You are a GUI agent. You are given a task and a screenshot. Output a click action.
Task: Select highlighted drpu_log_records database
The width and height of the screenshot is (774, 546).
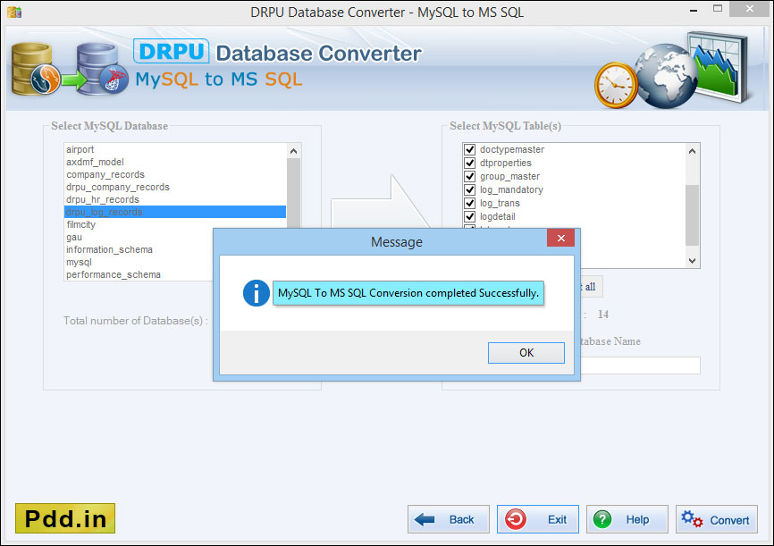click(x=175, y=212)
